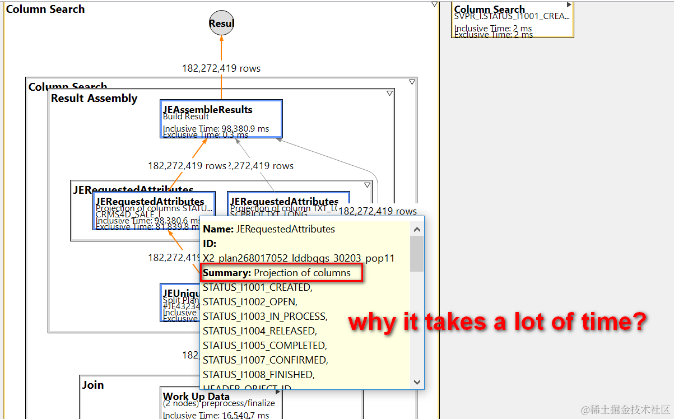Collapse the inner Column Search group
Viewport: 674px width, 419px height.
(412, 82)
